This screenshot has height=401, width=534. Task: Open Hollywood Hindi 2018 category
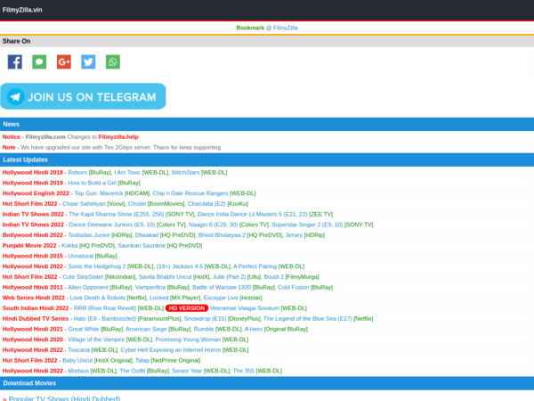pos(33,173)
